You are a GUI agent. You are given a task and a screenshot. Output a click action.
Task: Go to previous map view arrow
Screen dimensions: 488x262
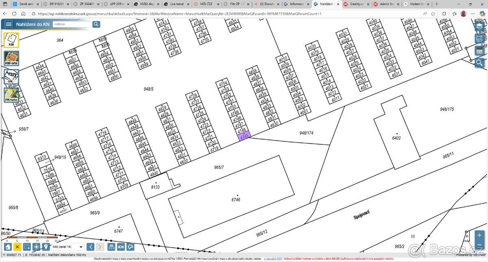(91, 247)
